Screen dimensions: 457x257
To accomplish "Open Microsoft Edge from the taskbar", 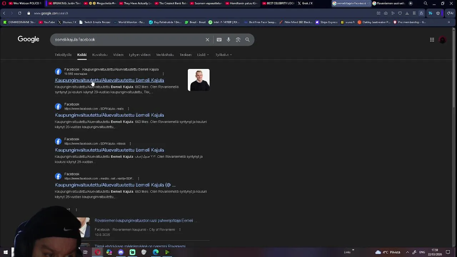I will tap(156, 252).
